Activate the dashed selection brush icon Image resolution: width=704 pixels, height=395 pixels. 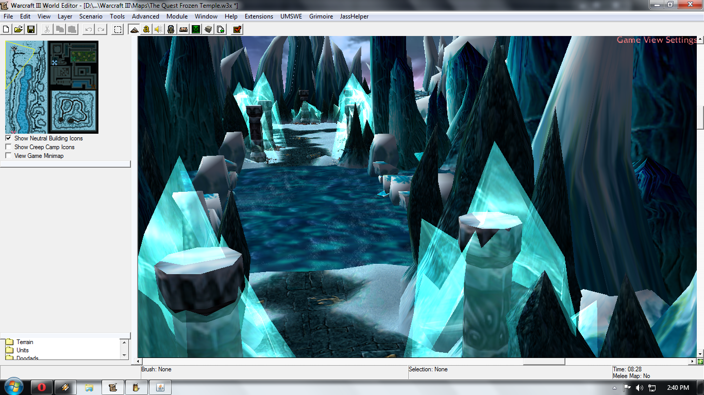118,29
